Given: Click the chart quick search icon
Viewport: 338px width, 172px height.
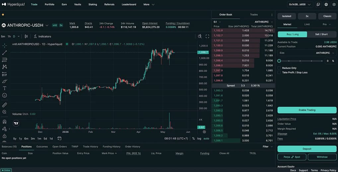Looking at the screenshot, I should pos(200,36).
